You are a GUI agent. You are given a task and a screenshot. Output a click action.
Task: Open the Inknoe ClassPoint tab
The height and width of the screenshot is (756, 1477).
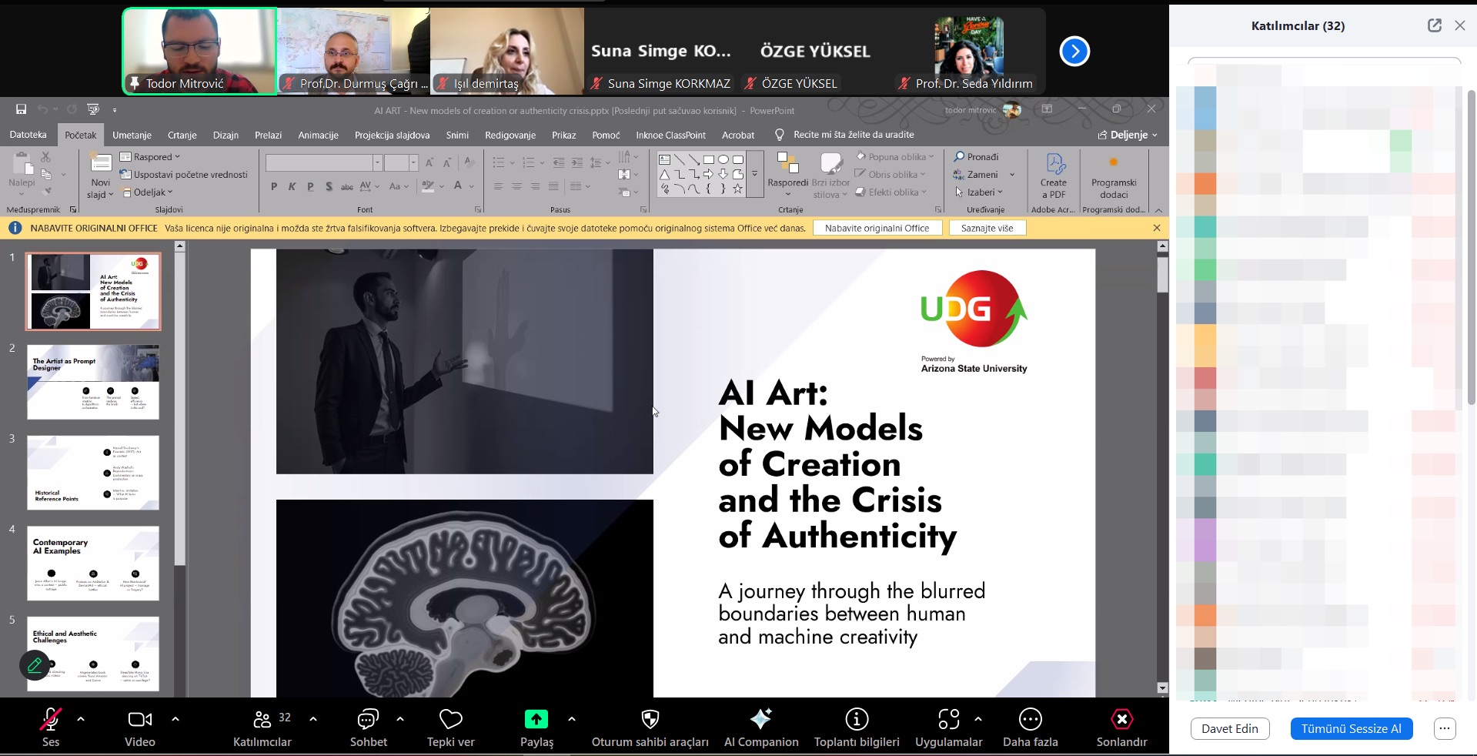pos(670,135)
